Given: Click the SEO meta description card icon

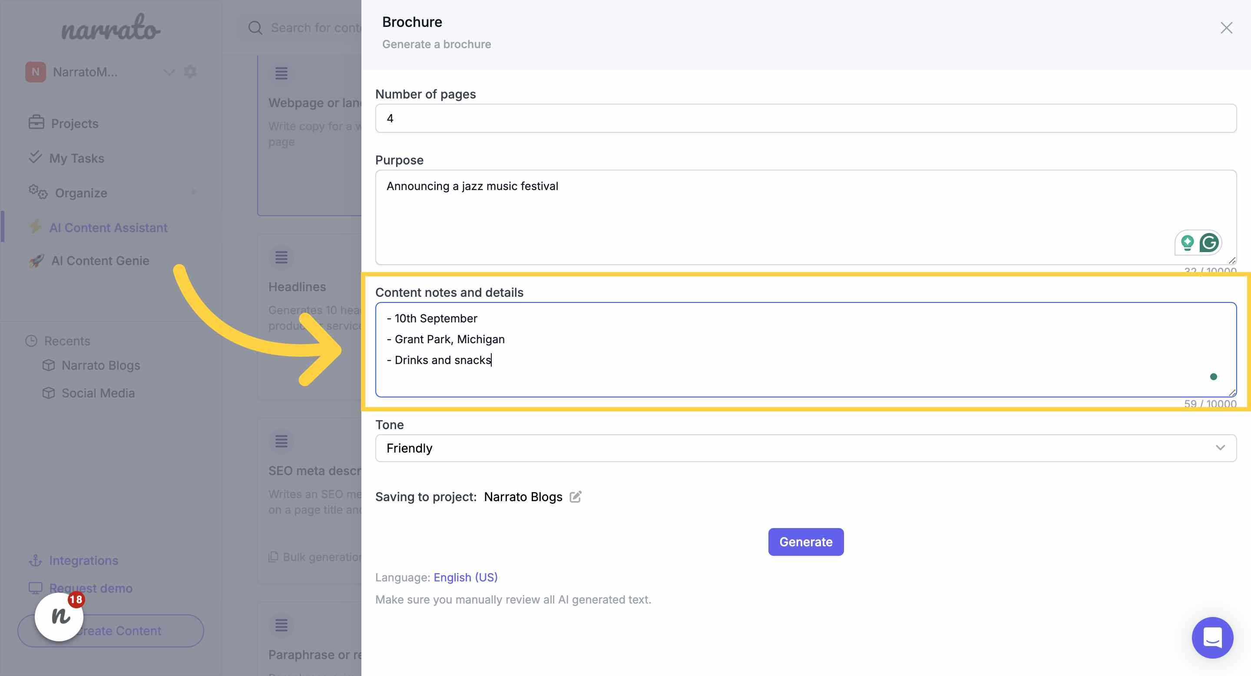Looking at the screenshot, I should pyautogui.click(x=281, y=441).
